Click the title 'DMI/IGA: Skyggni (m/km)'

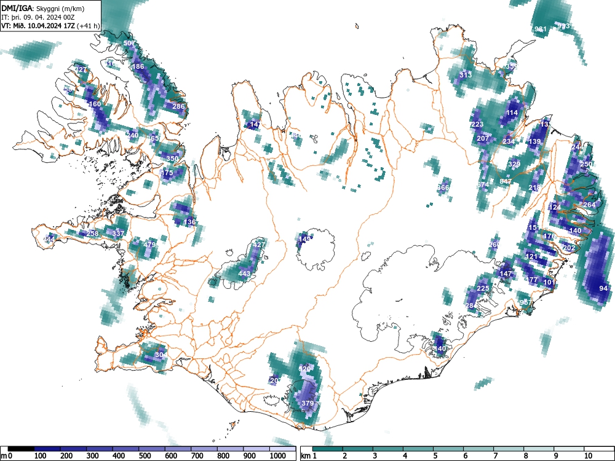point(43,9)
